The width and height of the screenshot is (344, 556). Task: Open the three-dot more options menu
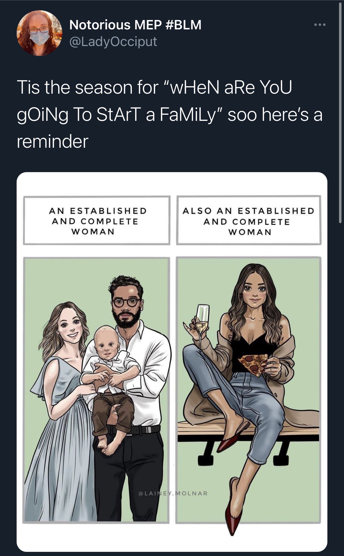(320, 25)
